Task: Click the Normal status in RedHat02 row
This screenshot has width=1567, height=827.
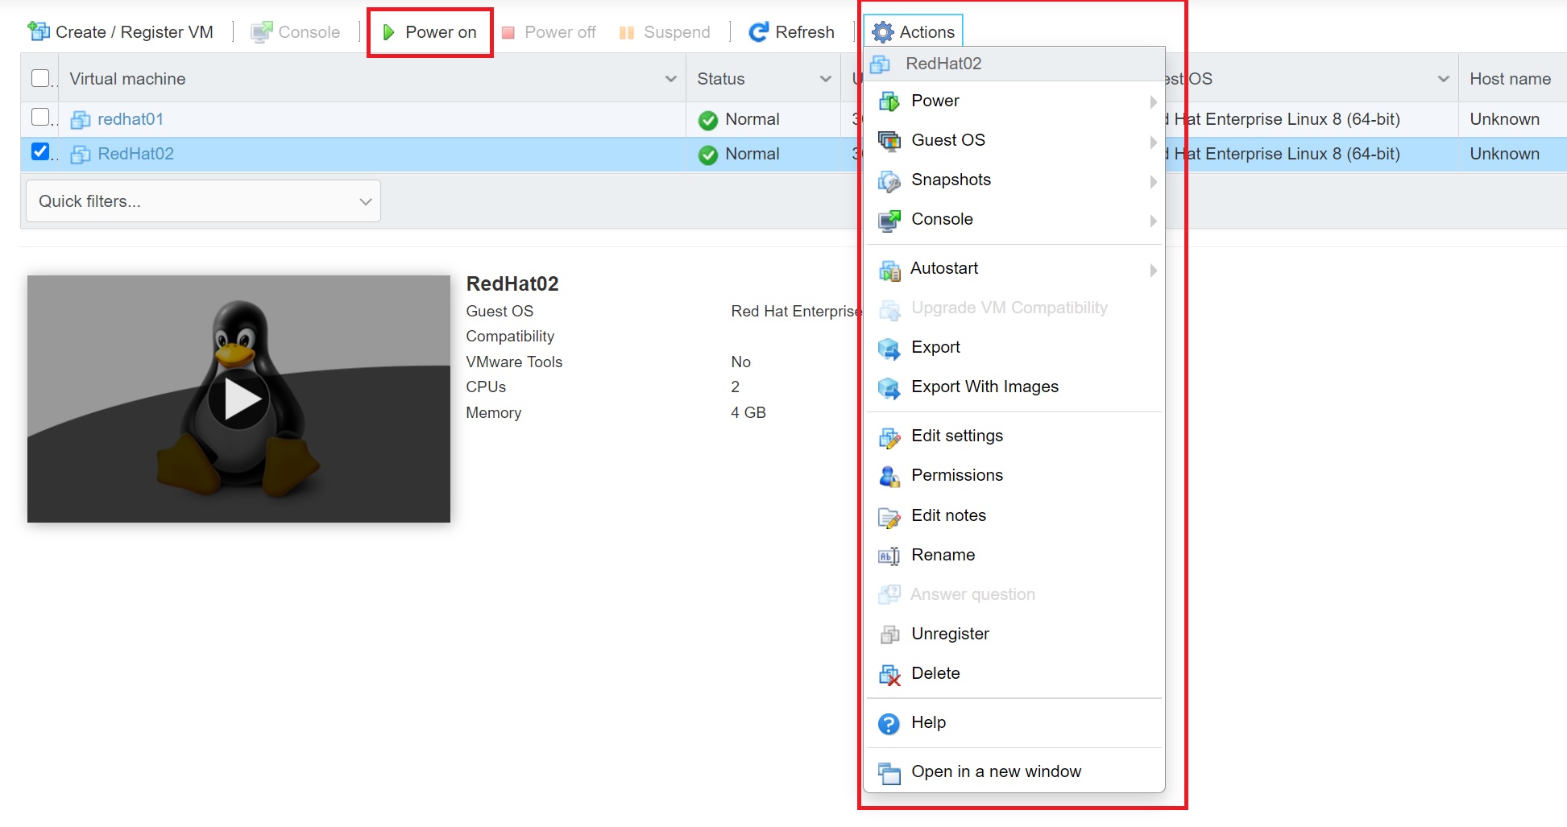Action: point(752,154)
